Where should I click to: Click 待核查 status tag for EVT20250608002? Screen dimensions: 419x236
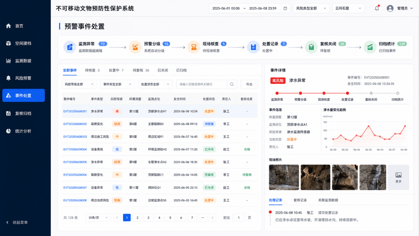pos(209,124)
